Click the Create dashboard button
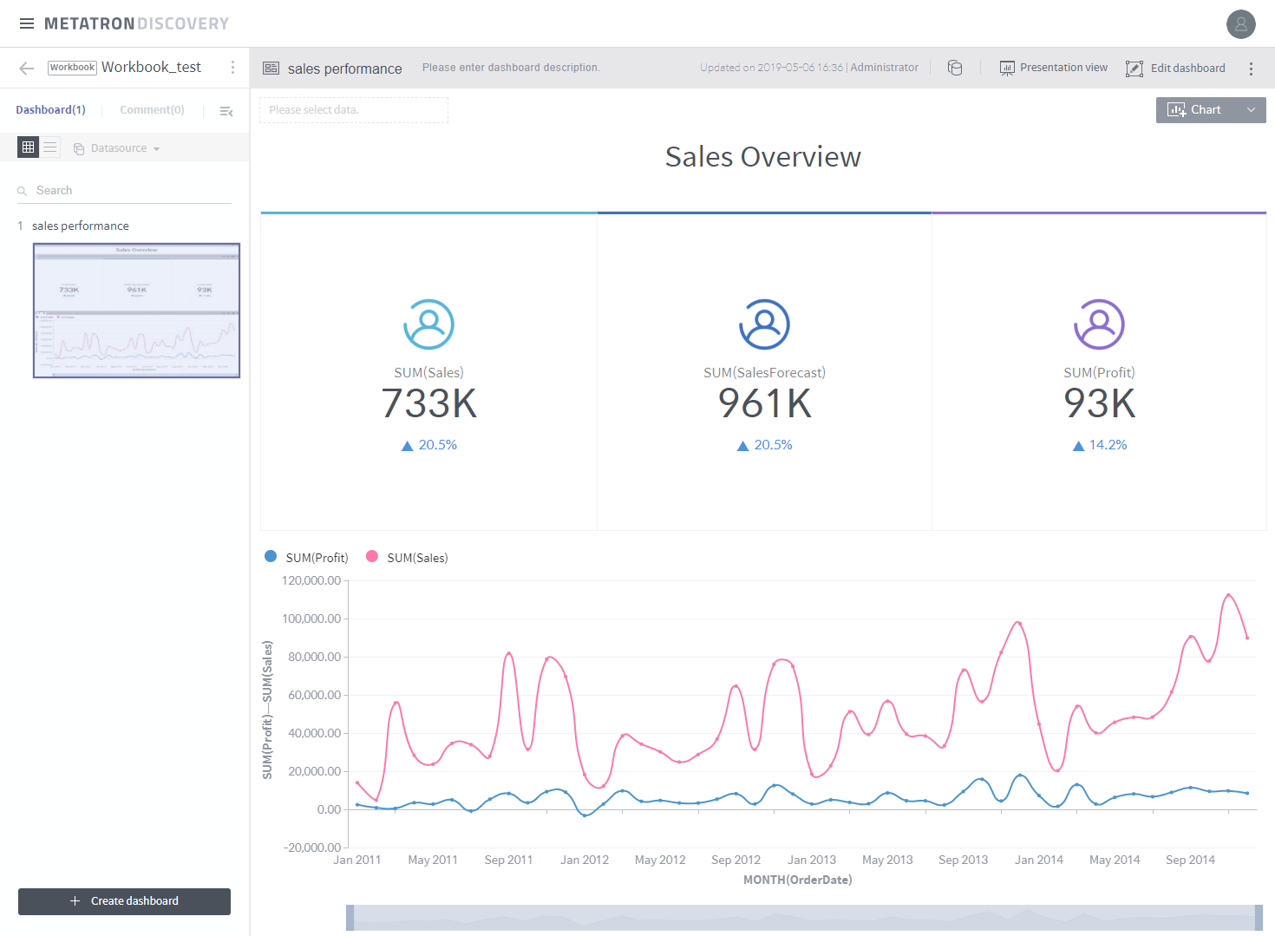1275x936 pixels. pyautogui.click(x=124, y=901)
